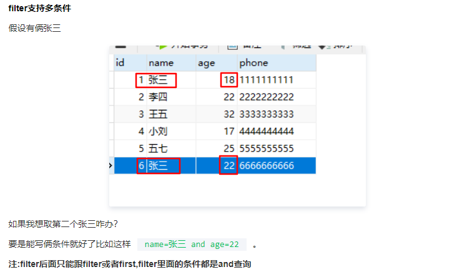Select age cell 25

(x=217, y=148)
